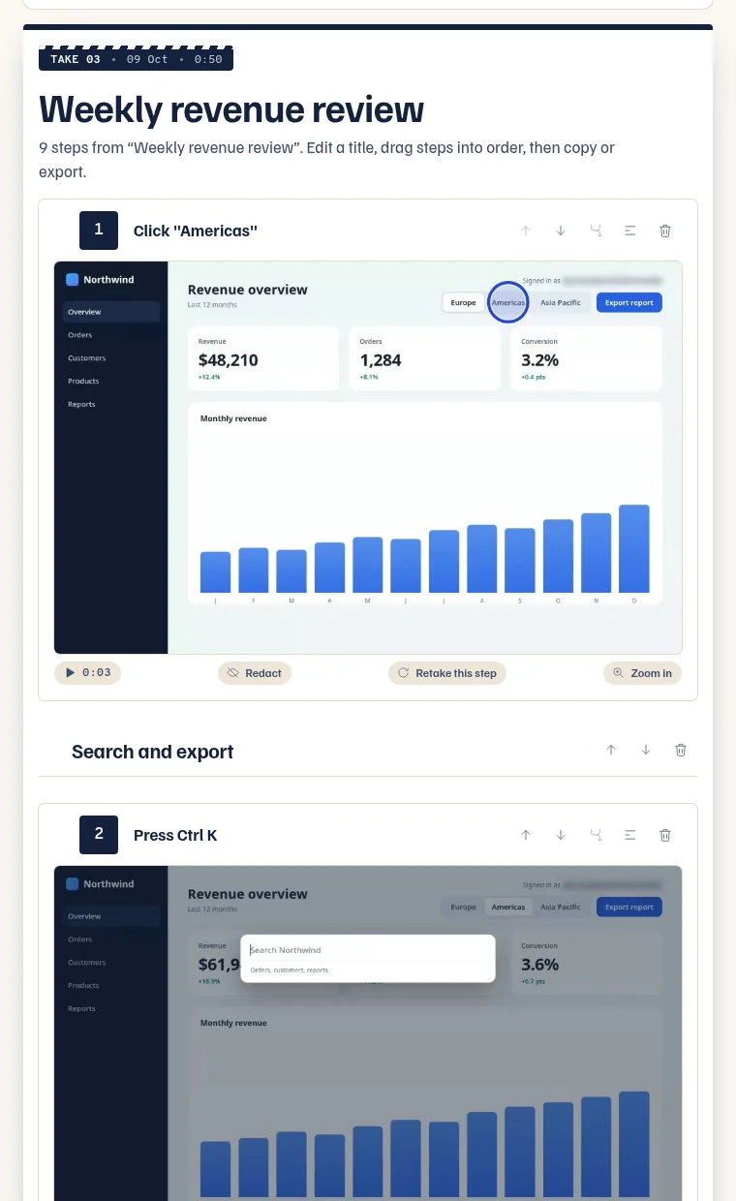The height and width of the screenshot is (1201, 736).
Task: Click the Redact button under step 1
Action: pyautogui.click(x=255, y=673)
